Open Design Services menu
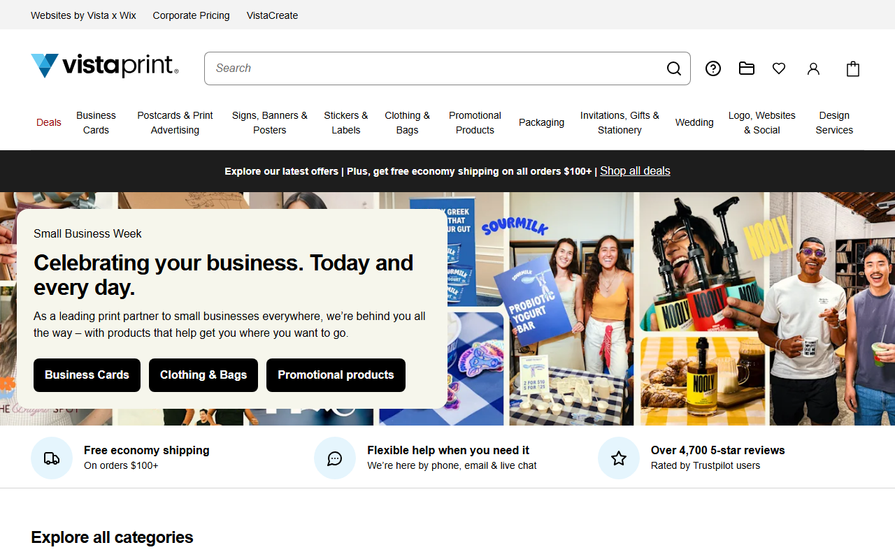Image resolution: width=895 pixels, height=559 pixels. click(x=834, y=122)
